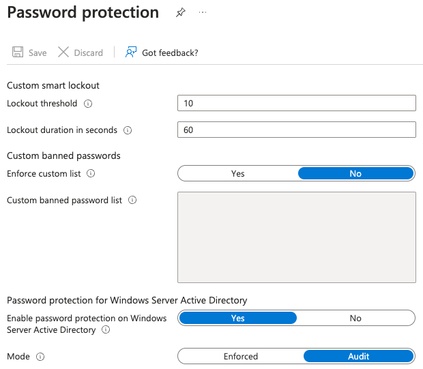This screenshot has width=423, height=369.
Task: Click the pin icon beside Password protection title
Action: point(180,13)
